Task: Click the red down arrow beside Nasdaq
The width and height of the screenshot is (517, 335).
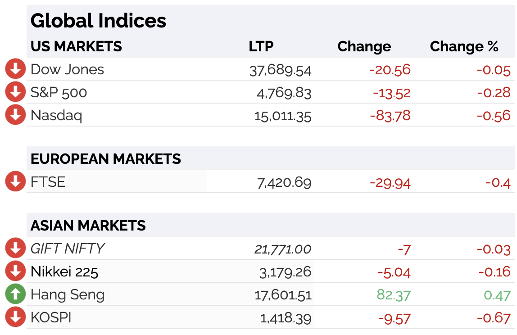Action: pos(15,115)
